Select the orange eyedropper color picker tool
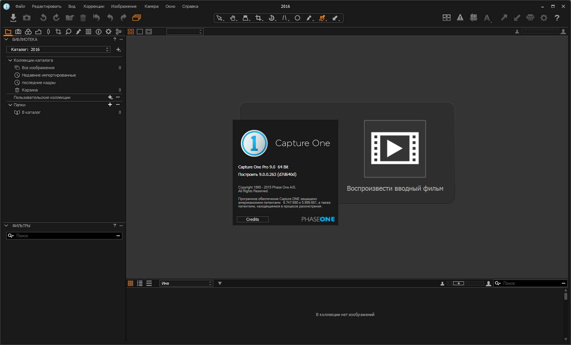 tap(322, 18)
